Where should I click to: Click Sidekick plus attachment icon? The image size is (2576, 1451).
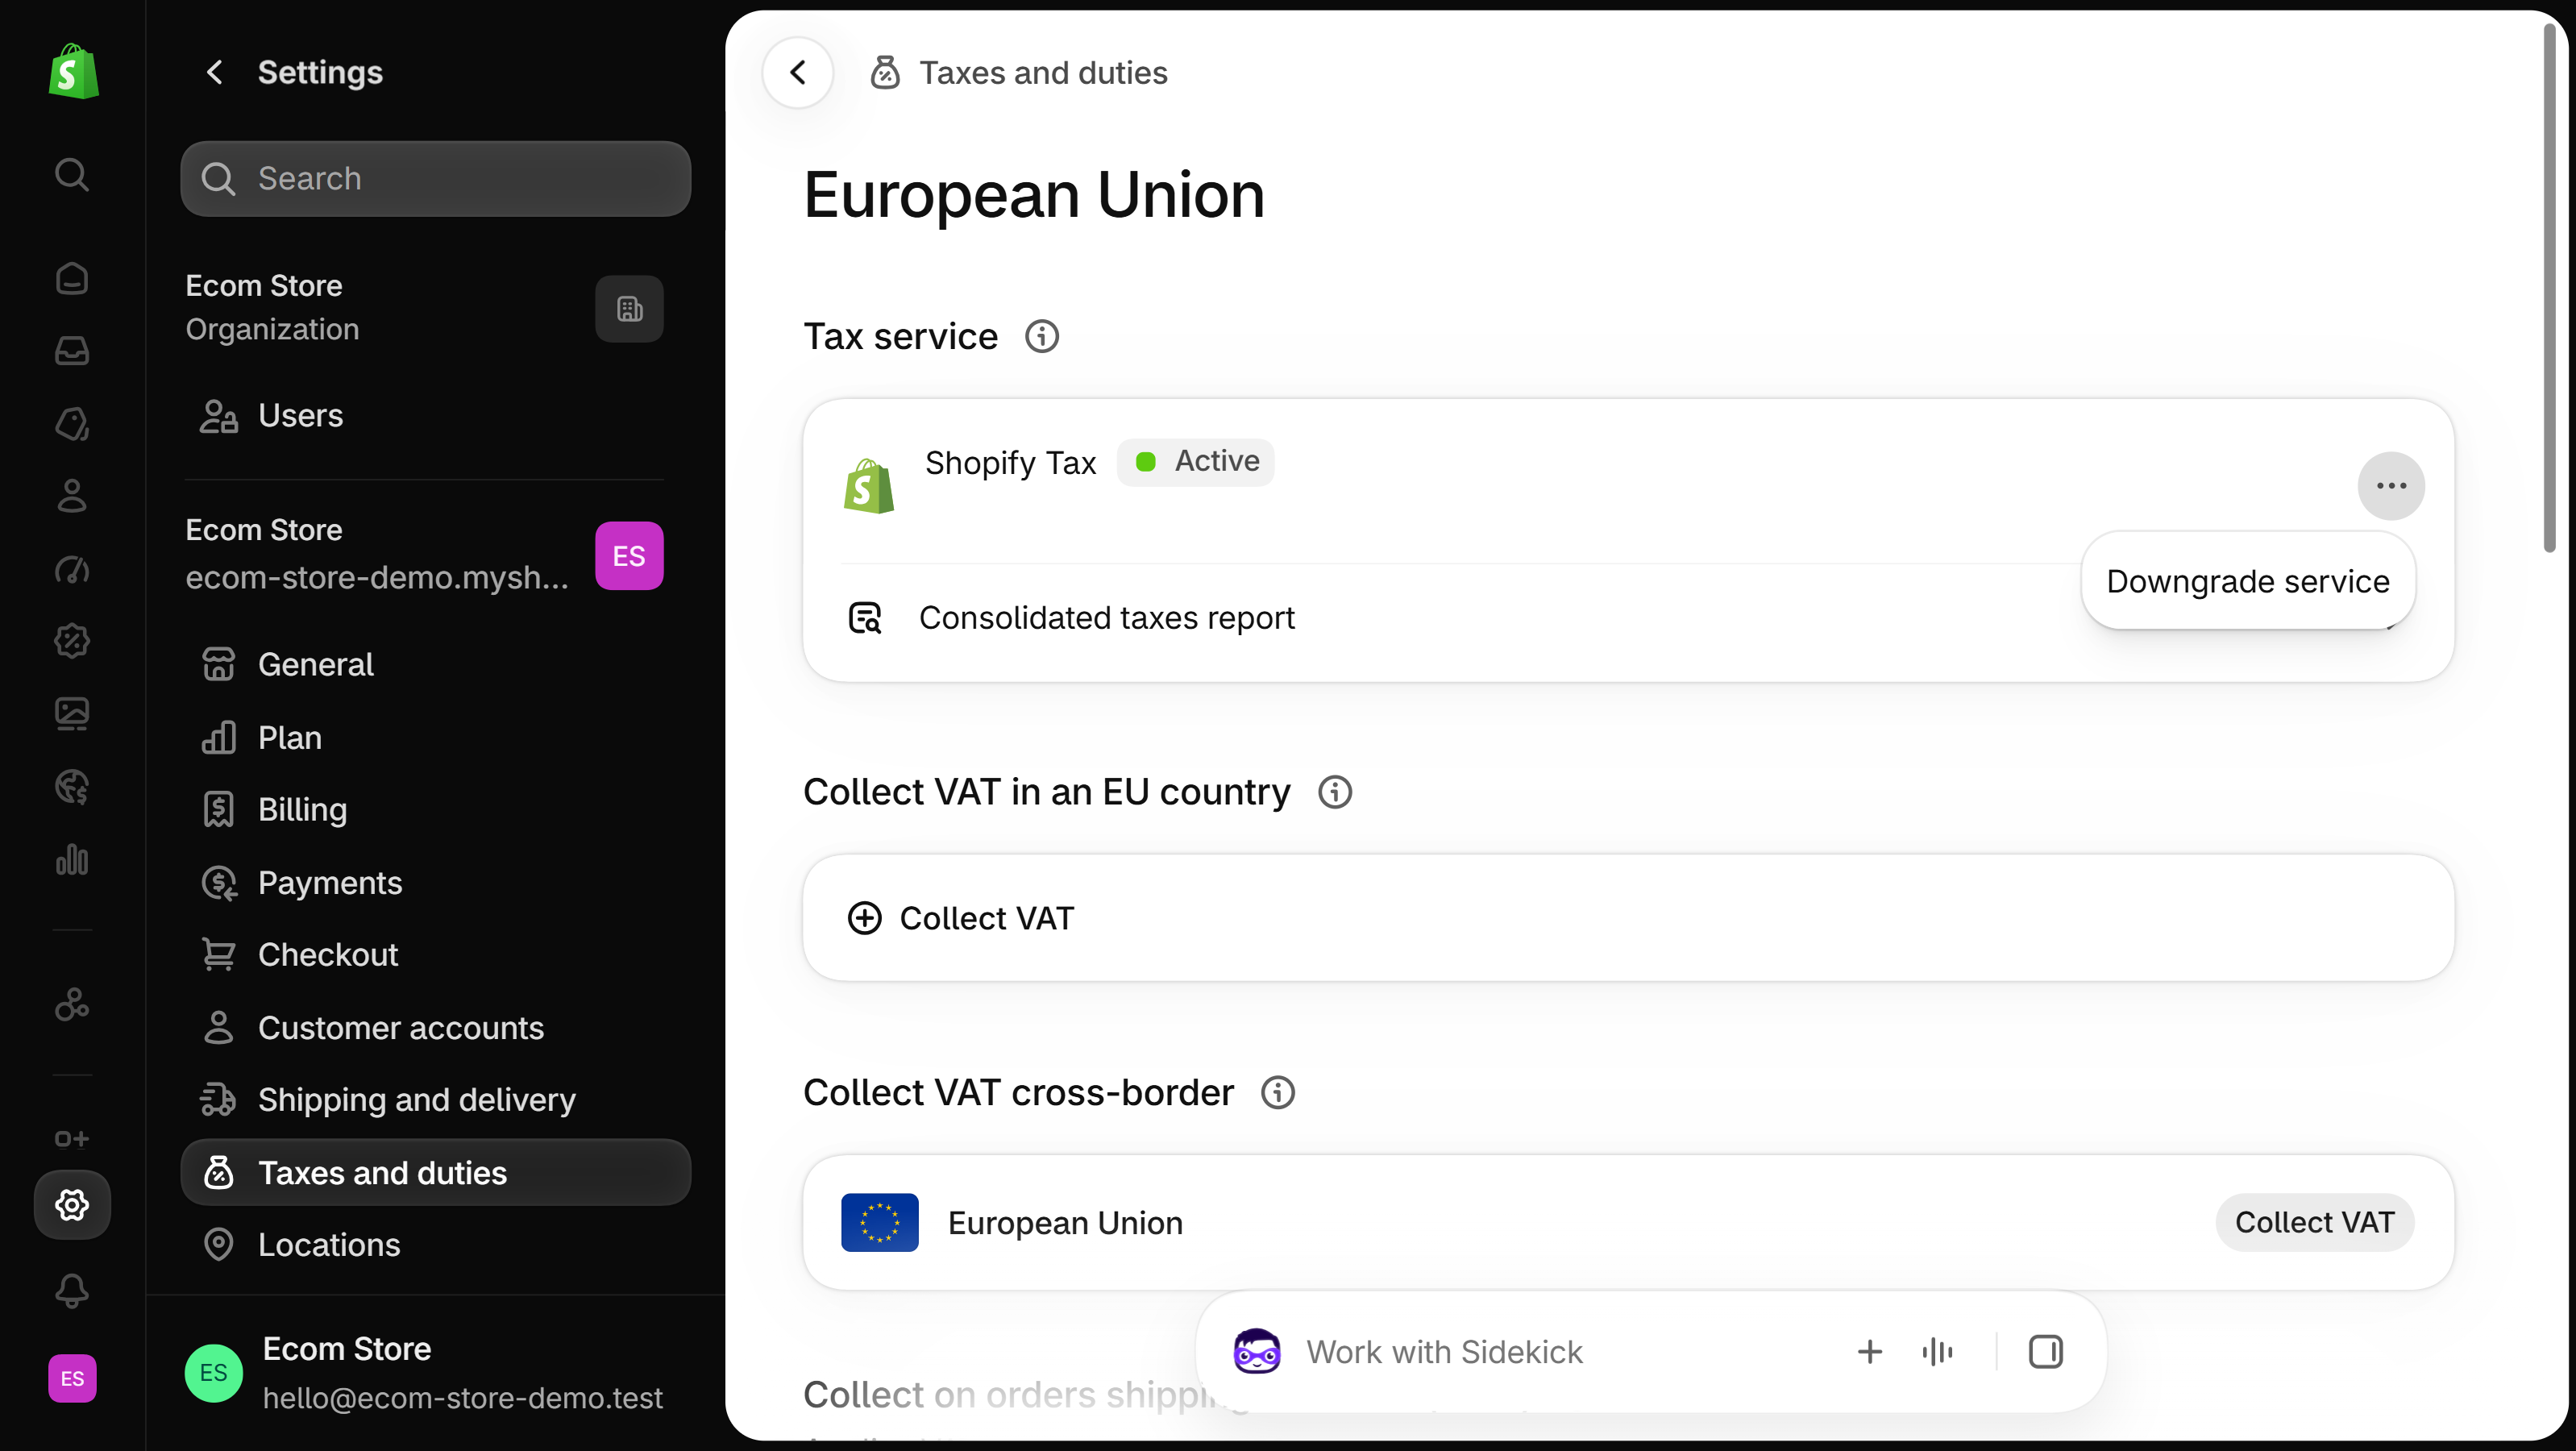click(x=1869, y=1353)
